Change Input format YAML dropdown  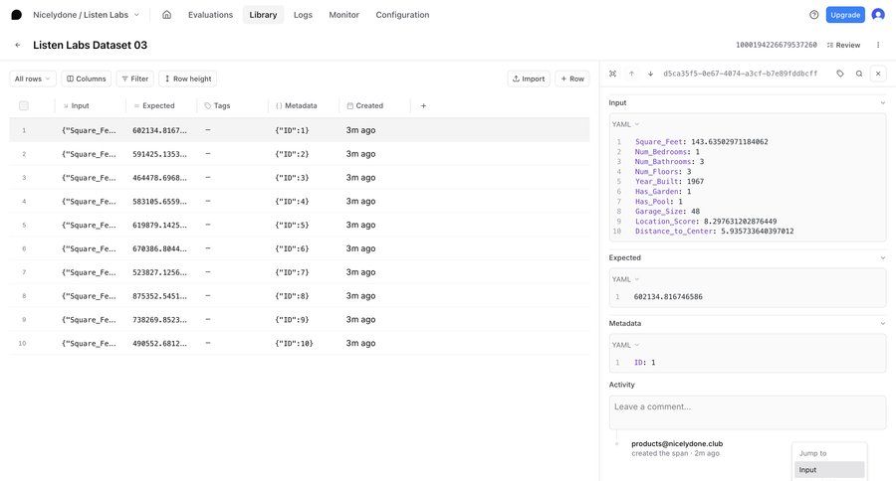(x=625, y=124)
